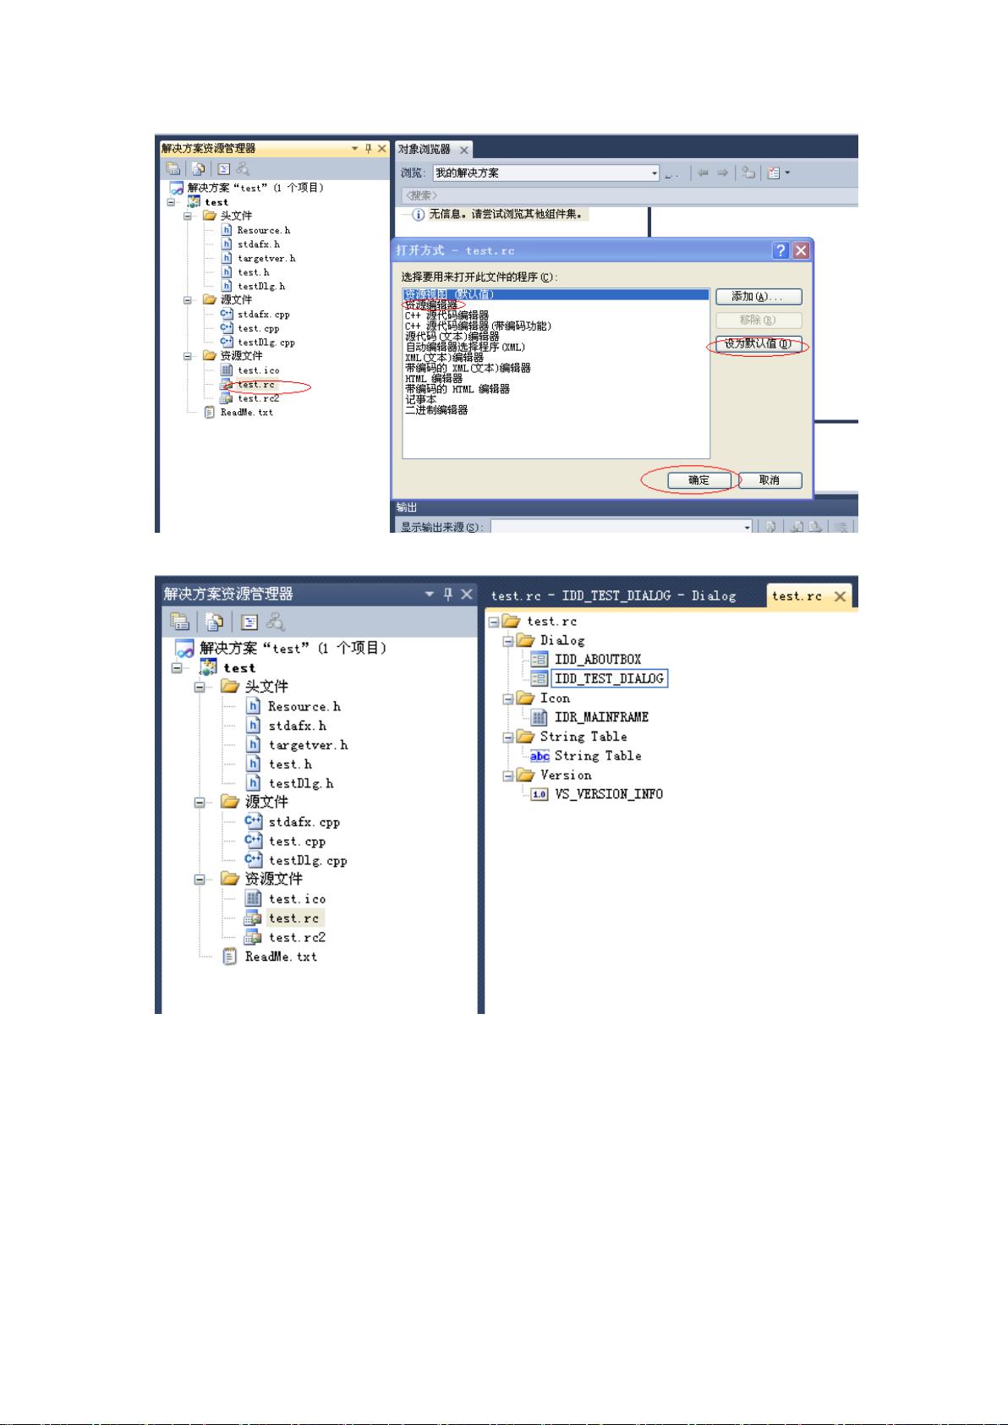The image size is (1008, 1425).
Task: Click Properties icon in upper screenshot's Solution Explorer toolbar
Action: point(173,169)
